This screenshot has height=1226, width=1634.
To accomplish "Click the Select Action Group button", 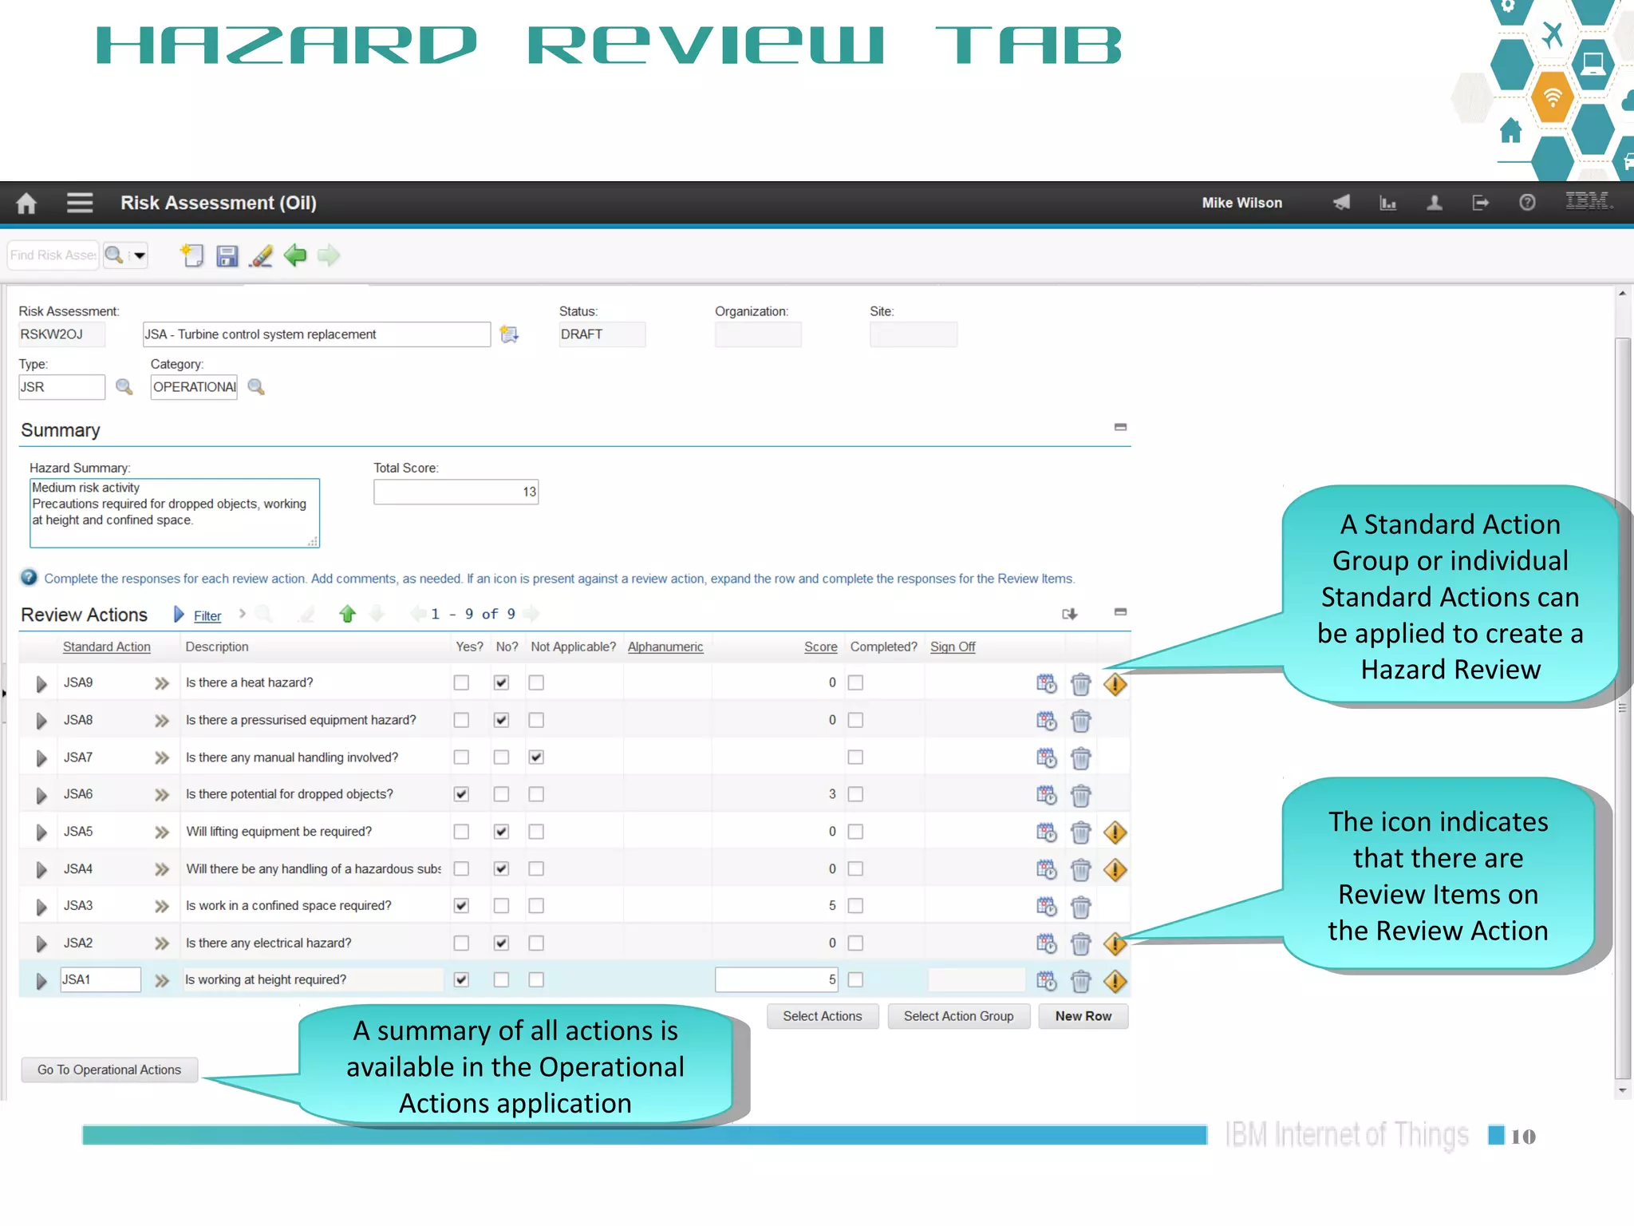I will tap(958, 1016).
